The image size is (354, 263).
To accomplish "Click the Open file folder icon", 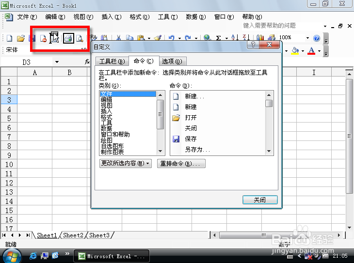I will pos(21,38).
